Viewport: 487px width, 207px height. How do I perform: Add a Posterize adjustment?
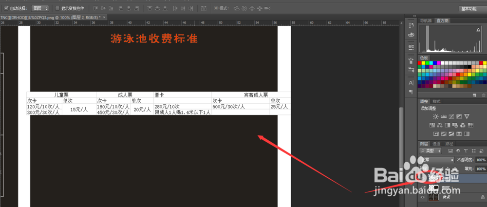[444, 133]
